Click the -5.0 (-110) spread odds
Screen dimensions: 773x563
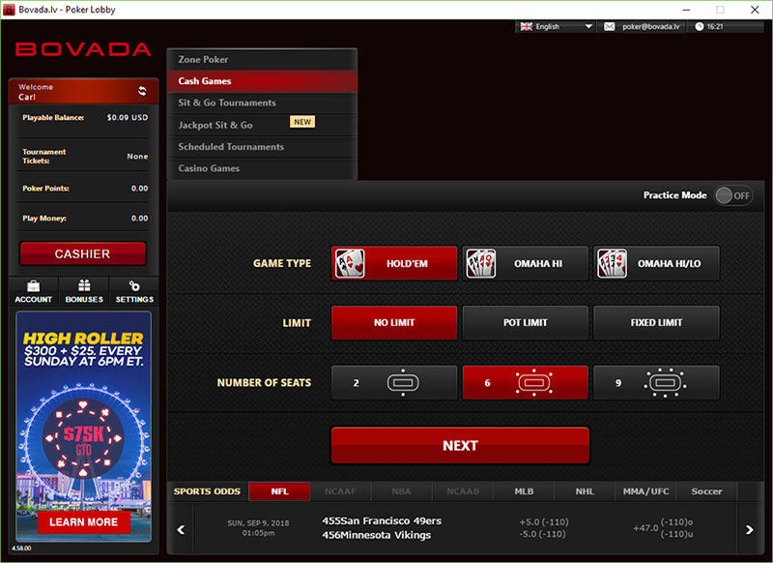[x=542, y=534]
